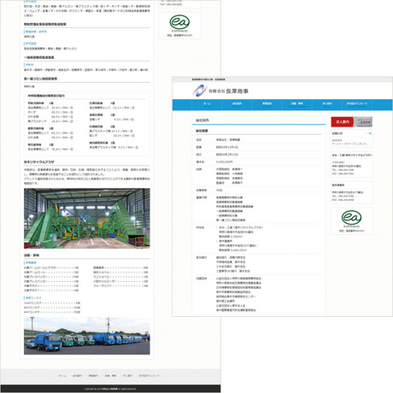Click 求人案内 in the grey footer menu
The image size is (393, 393).
(127, 376)
